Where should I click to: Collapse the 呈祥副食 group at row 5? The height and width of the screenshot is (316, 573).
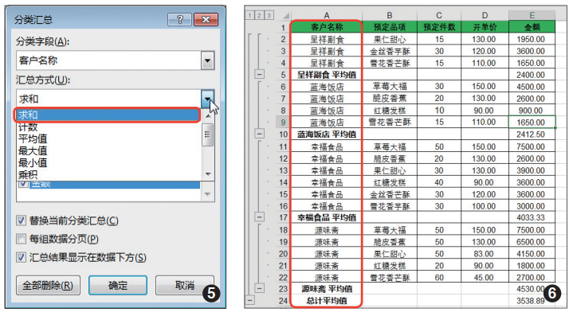[x=259, y=75]
